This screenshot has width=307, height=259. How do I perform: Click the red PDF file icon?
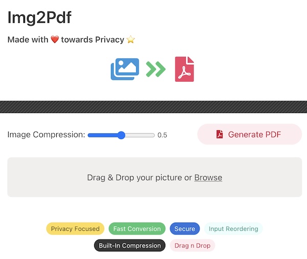click(x=184, y=69)
